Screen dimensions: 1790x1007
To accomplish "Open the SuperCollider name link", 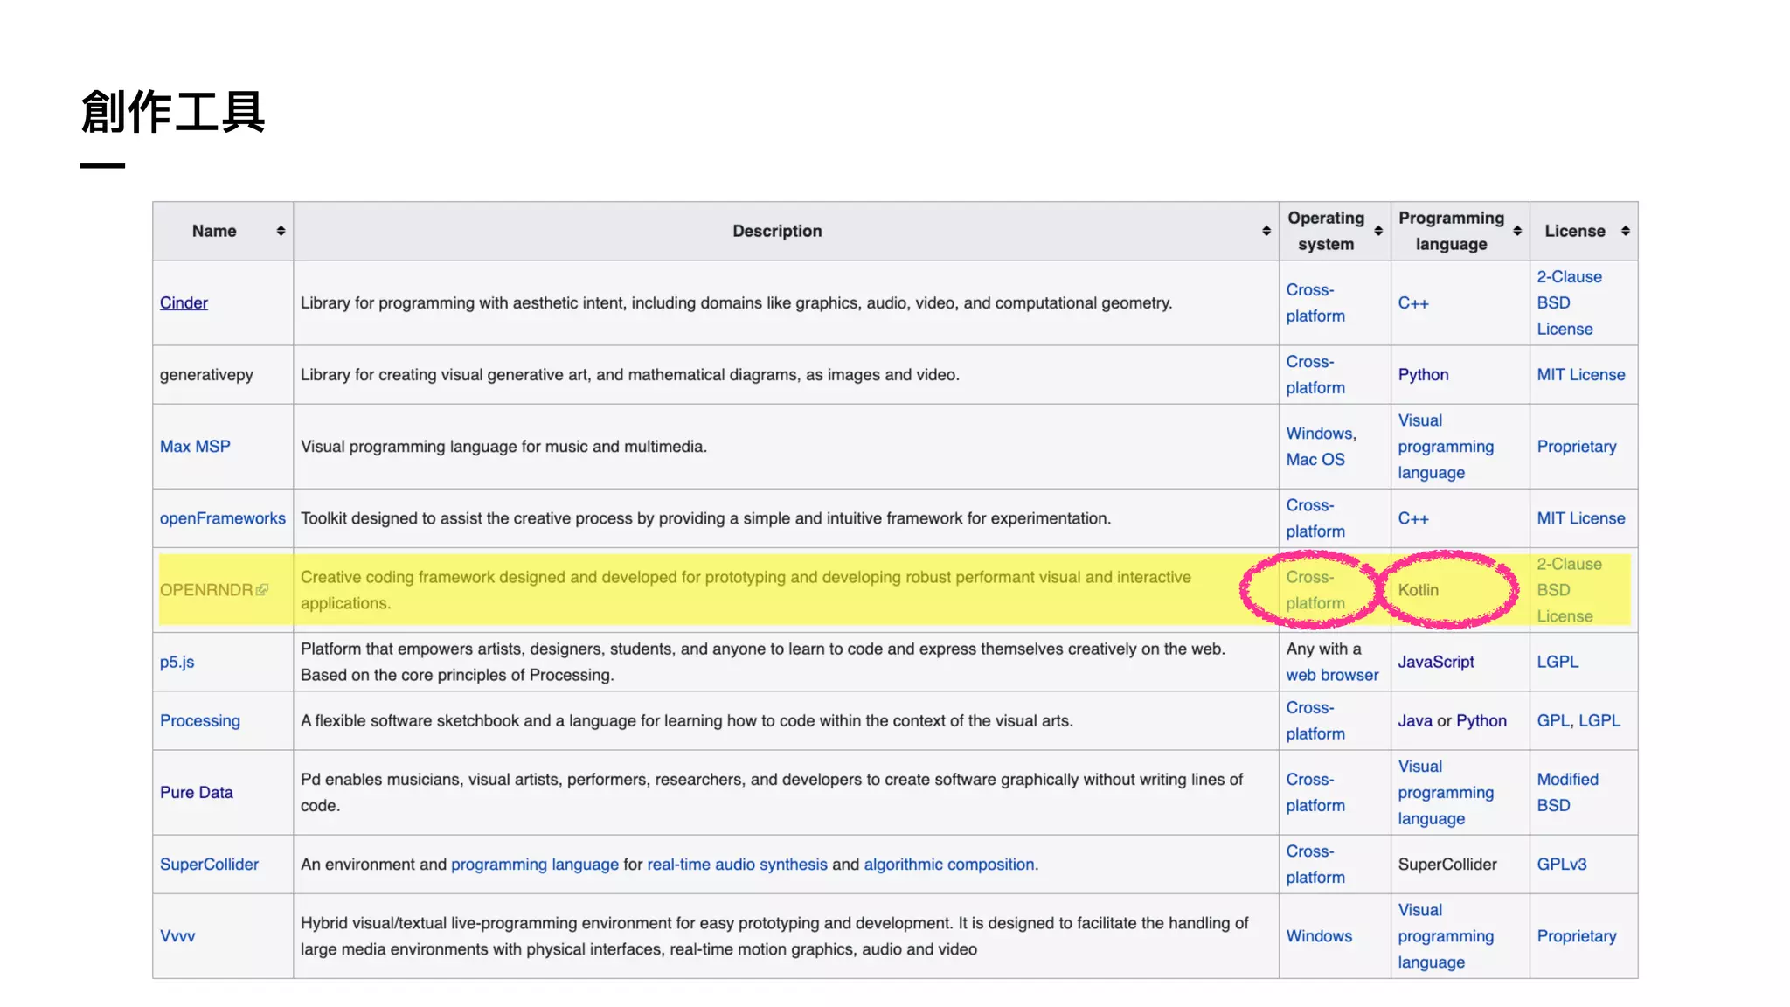I will click(209, 864).
